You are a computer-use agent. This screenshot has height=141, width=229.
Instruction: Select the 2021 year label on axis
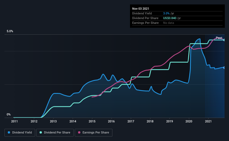tap(208, 121)
